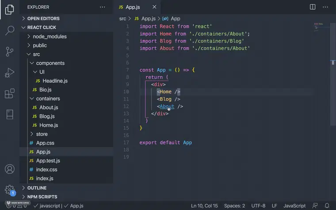336x210 pixels.
Task: Click UTF-8 encoding in status bar
Action: click(258, 206)
